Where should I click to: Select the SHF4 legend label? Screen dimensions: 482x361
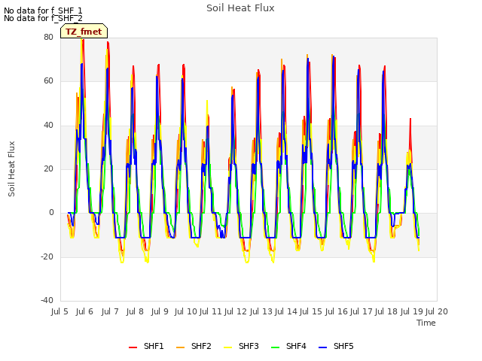(x=296, y=346)
